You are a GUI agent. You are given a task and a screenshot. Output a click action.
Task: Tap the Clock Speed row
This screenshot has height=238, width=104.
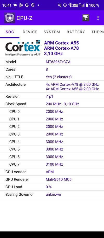[52, 104]
